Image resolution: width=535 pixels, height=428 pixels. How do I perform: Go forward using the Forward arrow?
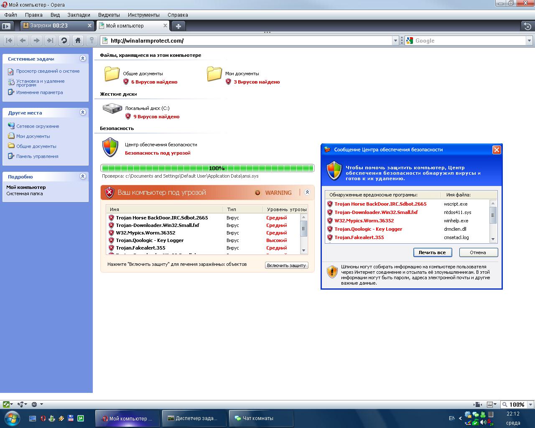(x=36, y=41)
